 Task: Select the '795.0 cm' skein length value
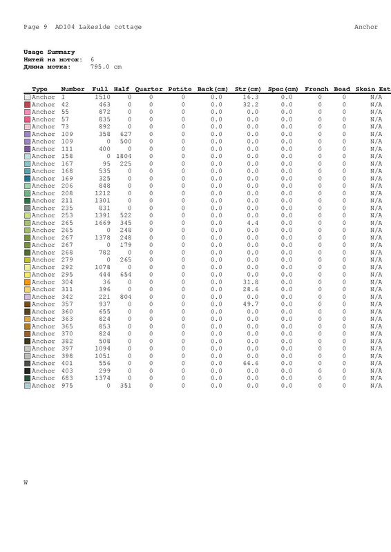tap(106, 67)
